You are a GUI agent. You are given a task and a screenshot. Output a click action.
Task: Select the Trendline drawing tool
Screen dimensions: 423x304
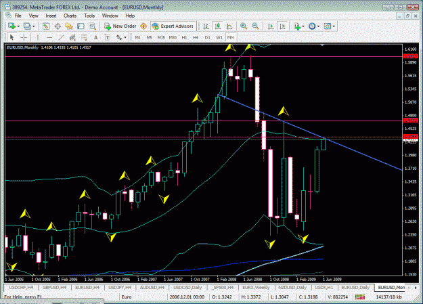pyautogui.click(x=61, y=37)
